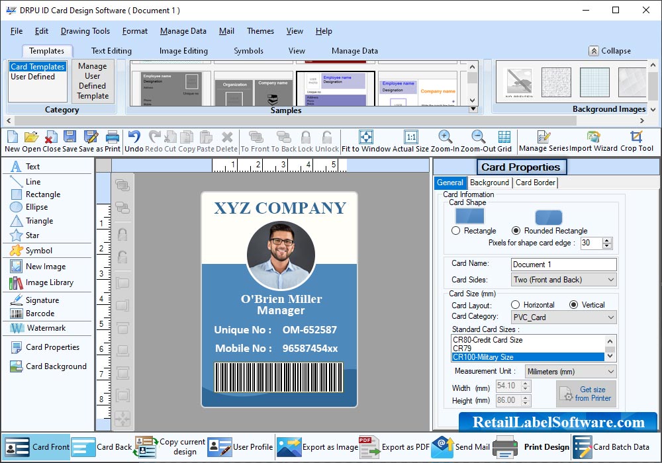Select the Ellipse tool
This screenshot has height=463, width=662.
point(28,207)
